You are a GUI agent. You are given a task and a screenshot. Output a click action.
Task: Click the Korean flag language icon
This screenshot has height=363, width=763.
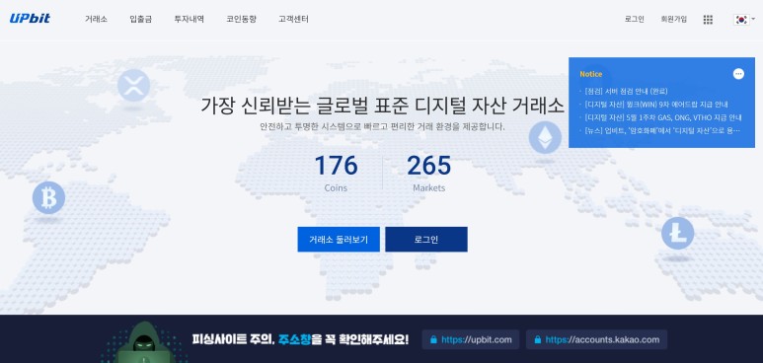[x=741, y=20]
